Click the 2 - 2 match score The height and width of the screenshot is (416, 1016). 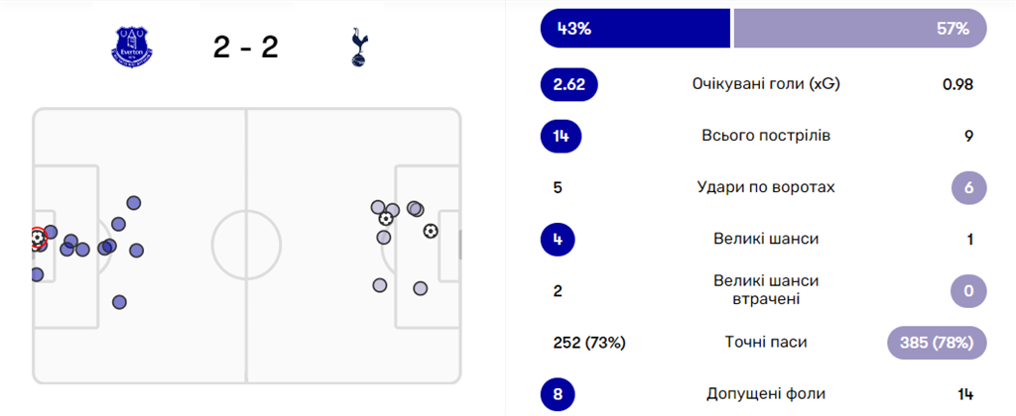coord(245,46)
